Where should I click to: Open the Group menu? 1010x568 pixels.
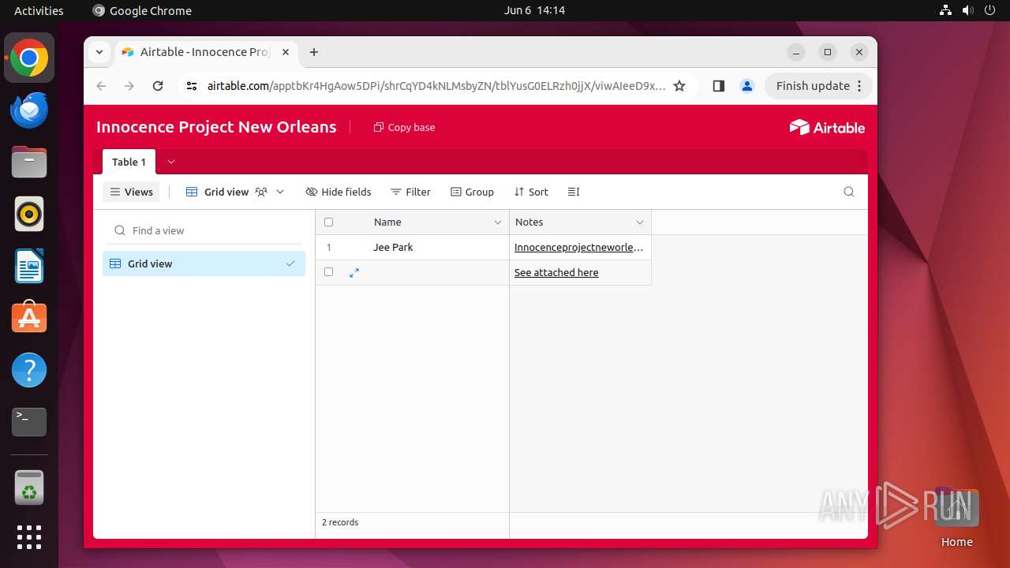pyautogui.click(x=472, y=192)
